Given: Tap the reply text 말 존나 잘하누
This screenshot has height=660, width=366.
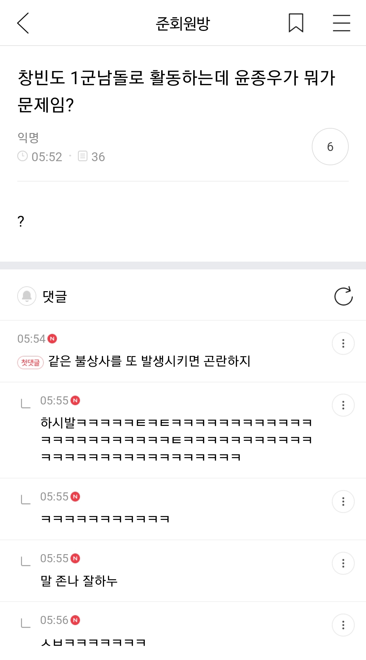Looking at the screenshot, I should point(79,581).
